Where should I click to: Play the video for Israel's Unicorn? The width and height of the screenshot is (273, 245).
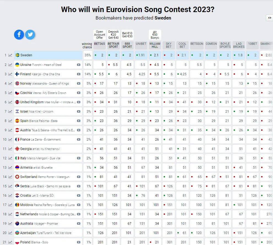click(x=79, y=112)
